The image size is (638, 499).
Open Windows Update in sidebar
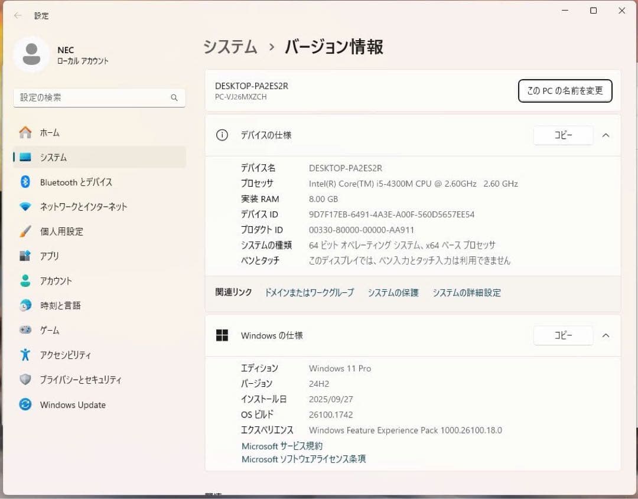99,405
